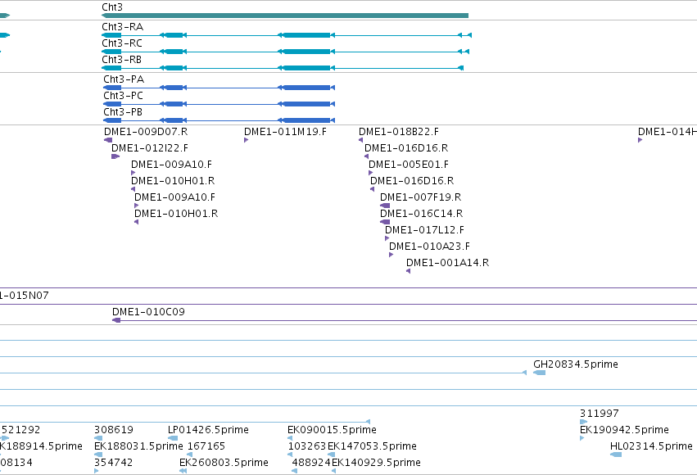The width and height of the screenshot is (697, 475).
Task: Click the Cht3-RB transcript label
Action: (x=122, y=60)
